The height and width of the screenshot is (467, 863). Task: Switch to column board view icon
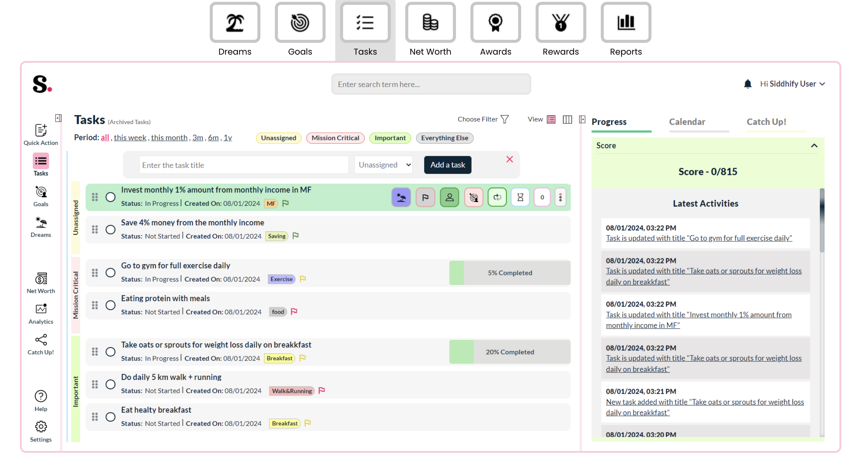[567, 119]
